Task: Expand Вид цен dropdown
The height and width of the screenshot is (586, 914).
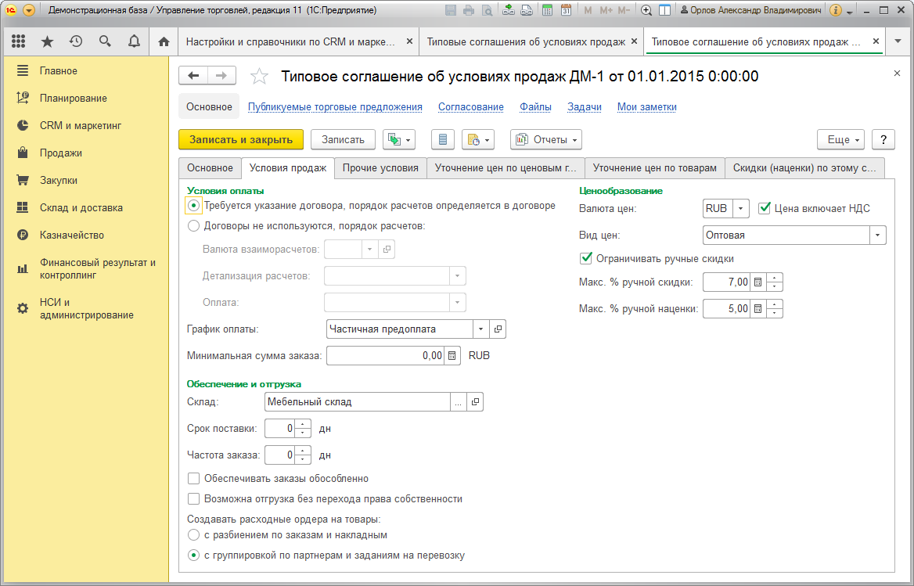Action: click(878, 235)
